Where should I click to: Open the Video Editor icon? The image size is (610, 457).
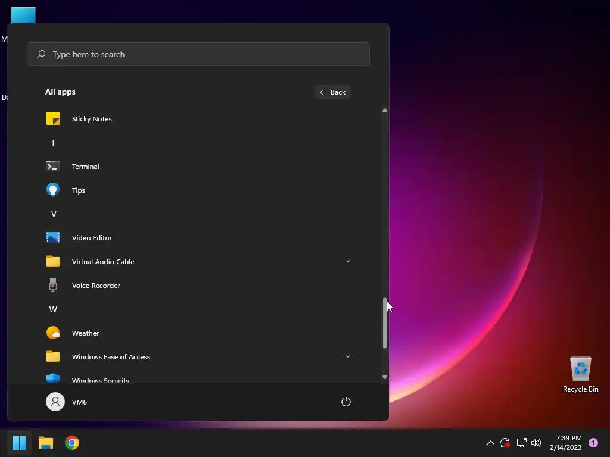pos(53,237)
